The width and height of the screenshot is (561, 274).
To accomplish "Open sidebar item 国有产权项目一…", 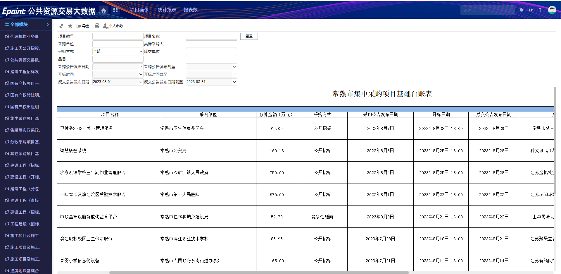I will [x=26, y=83].
